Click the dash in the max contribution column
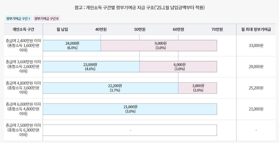The height and width of the screenshot is (143, 279). [x=256, y=130]
